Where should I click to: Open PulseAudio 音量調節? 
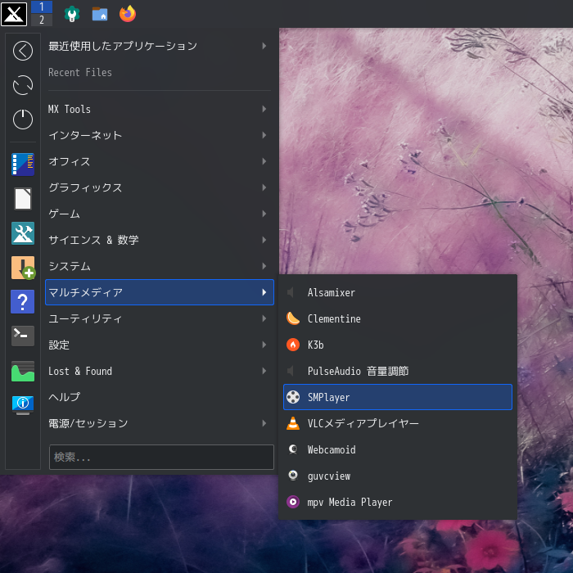point(398,371)
